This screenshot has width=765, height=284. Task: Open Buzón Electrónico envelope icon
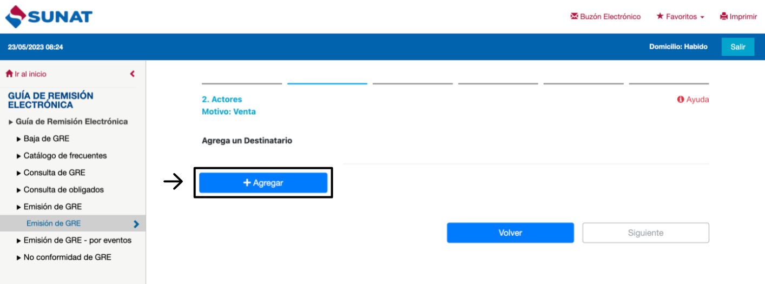[574, 17]
